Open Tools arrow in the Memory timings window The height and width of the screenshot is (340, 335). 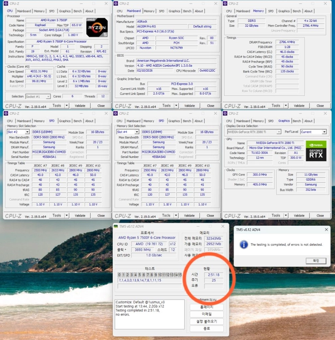[286, 105]
